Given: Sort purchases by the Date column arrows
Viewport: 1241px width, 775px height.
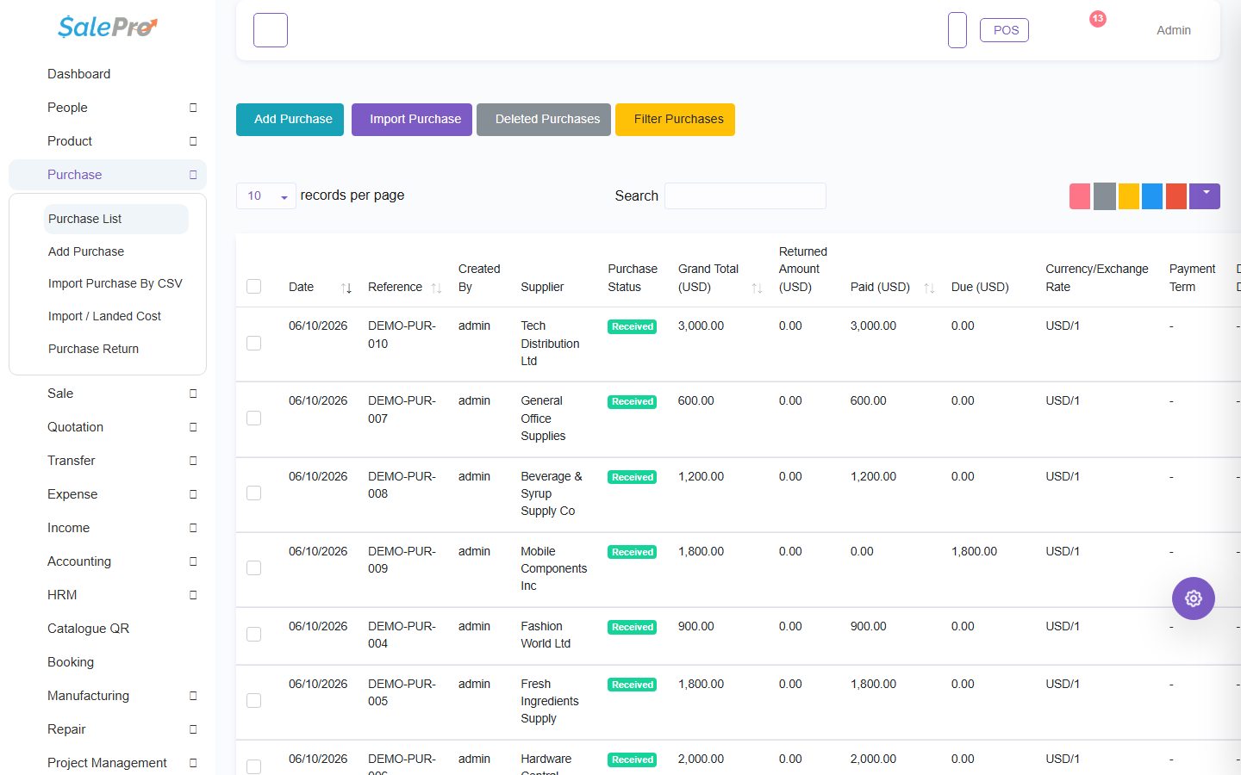Looking at the screenshot, I should click(346, 288).
